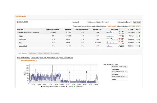157x103 pixels.
Task: Switch to the Traffic Statistics tab
Action: coord(22,53)
